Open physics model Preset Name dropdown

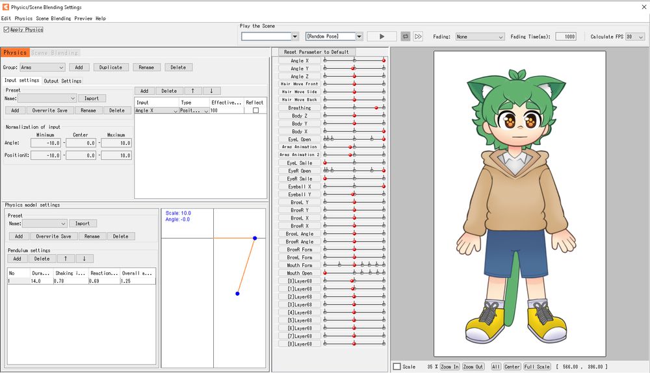coord(44,224)
